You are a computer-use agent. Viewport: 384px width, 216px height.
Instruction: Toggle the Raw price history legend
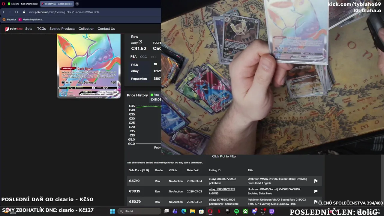click(155, 95)
